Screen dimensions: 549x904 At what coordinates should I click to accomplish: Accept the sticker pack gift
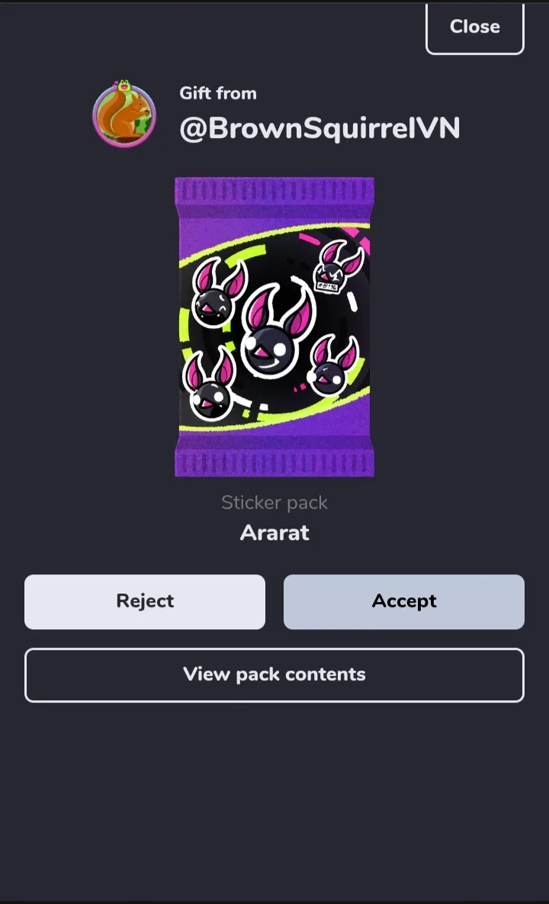[404, 601]
